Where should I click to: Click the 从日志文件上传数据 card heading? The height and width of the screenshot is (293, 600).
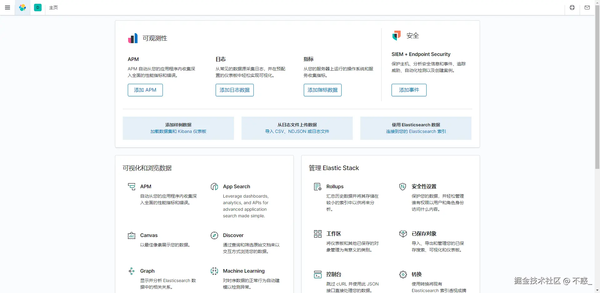(297, 125)
